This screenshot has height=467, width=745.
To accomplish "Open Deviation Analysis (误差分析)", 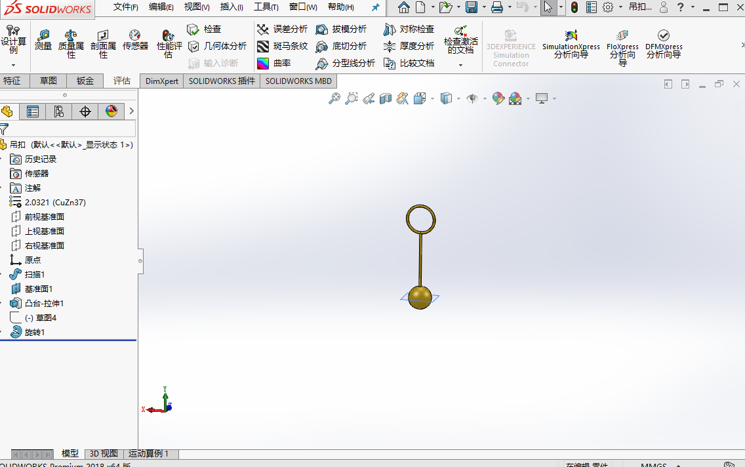I will pyautogui.click(x=282, y=30).
